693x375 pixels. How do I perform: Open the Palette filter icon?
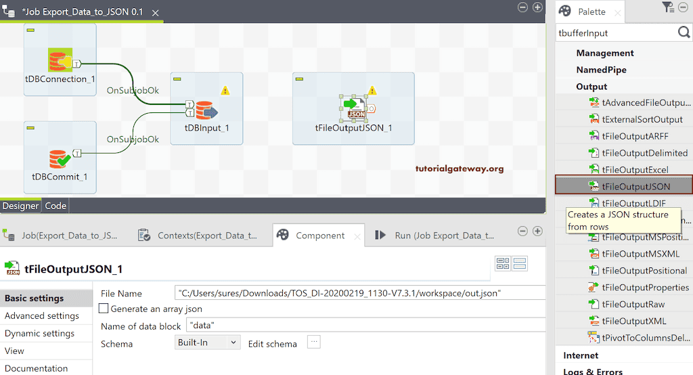point(667,7)
